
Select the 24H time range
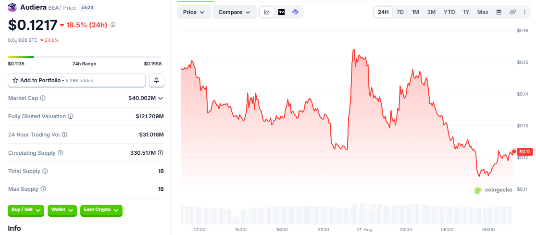coord(383,12)
